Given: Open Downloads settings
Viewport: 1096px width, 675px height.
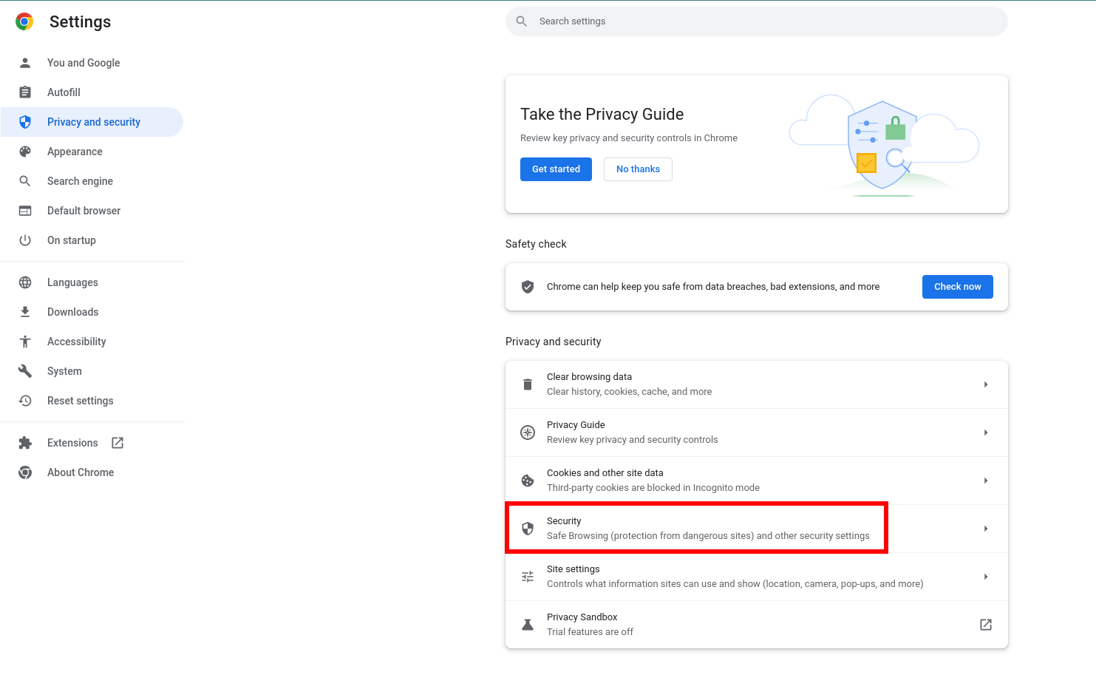Looking at the screenshot, I should 92,312.
